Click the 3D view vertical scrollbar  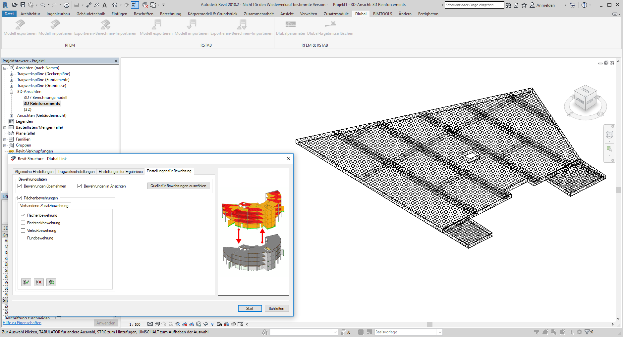[618, 190]
